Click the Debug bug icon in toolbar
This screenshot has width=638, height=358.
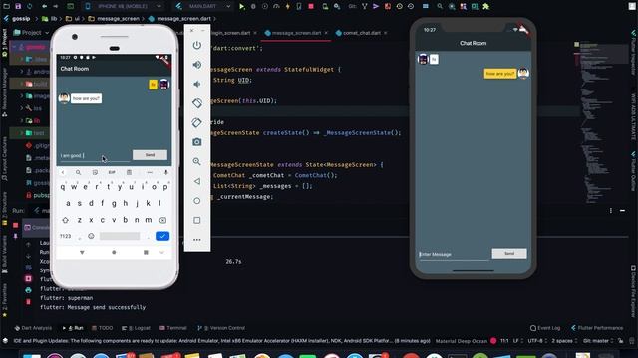[253, 7]
